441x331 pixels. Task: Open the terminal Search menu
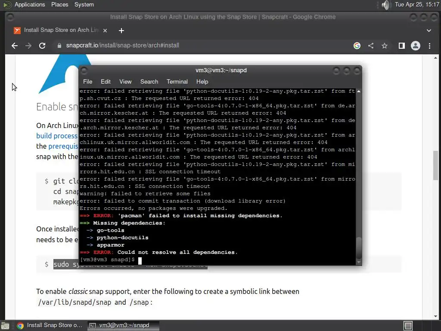click(149, 81)
